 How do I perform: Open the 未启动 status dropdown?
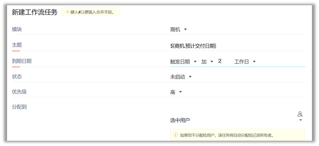pyautogui.click(x=181, y=77)
